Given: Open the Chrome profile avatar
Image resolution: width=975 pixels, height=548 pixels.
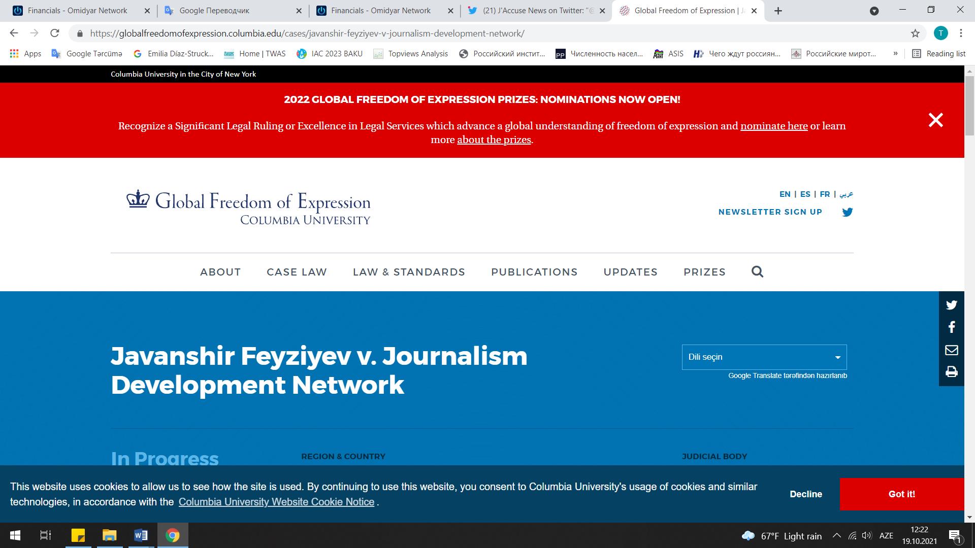Looking at the screenshot, I should [x=940, y=33].
